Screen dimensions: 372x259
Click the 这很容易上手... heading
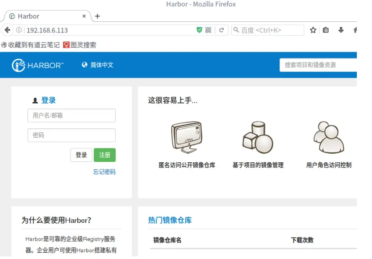(x=173, y=100)
